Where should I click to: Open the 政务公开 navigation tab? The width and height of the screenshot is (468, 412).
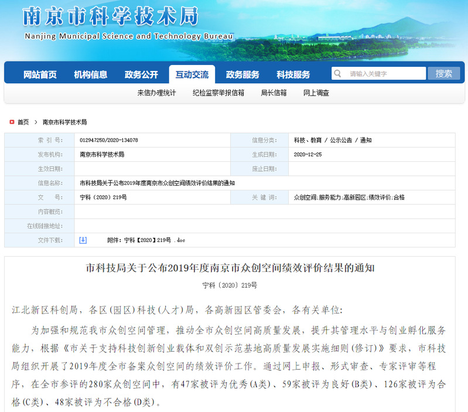141,74
